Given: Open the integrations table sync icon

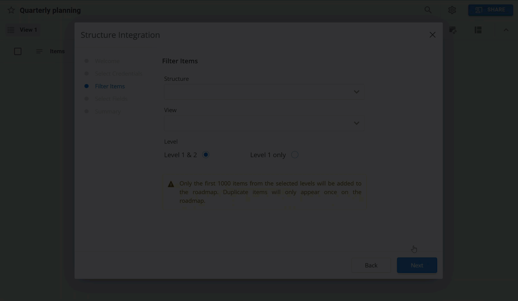Looking at the screenshot, I should 453,30.
